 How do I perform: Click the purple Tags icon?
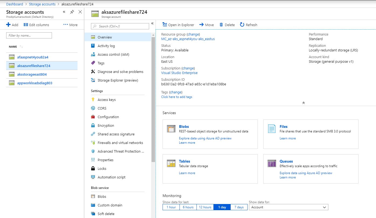[x=93, y=63]
